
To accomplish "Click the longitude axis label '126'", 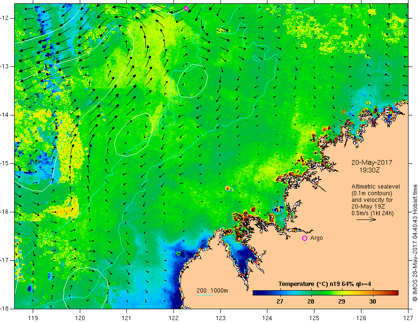I will coord(361,318).
